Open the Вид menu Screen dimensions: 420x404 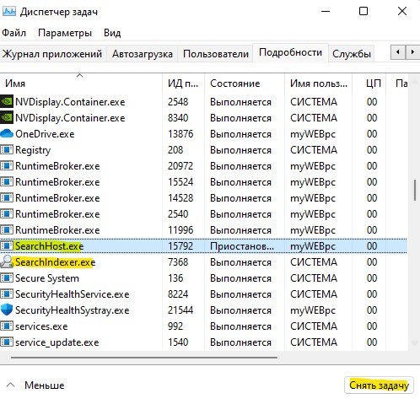pos(112,33)
